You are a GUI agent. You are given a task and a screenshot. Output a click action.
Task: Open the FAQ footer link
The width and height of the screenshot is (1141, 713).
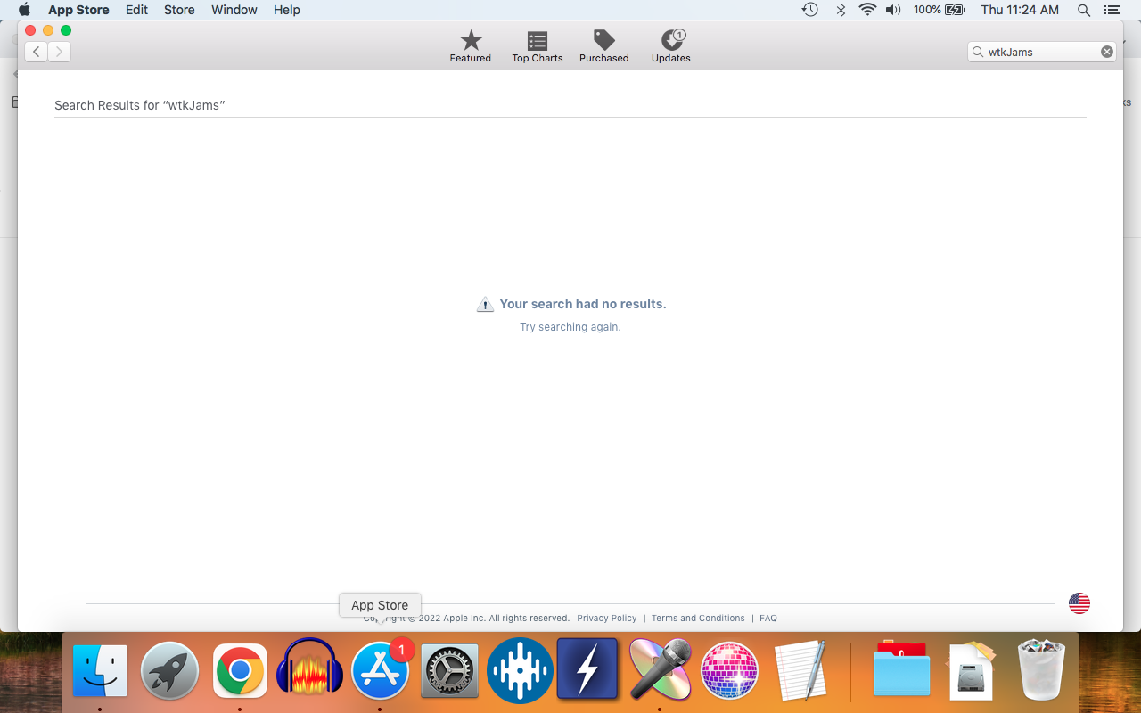pos(768,619)
